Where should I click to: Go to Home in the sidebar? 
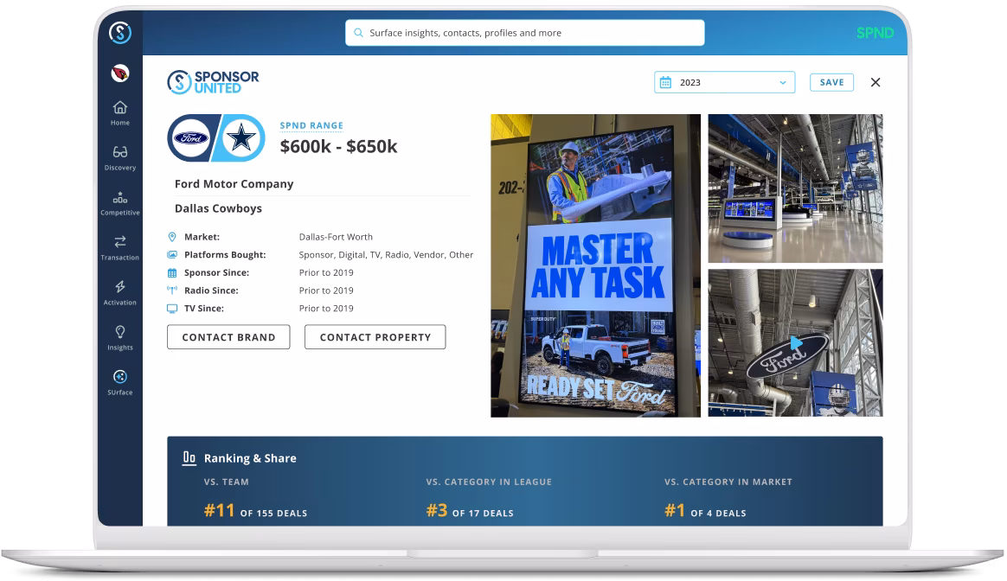point(120,113)
